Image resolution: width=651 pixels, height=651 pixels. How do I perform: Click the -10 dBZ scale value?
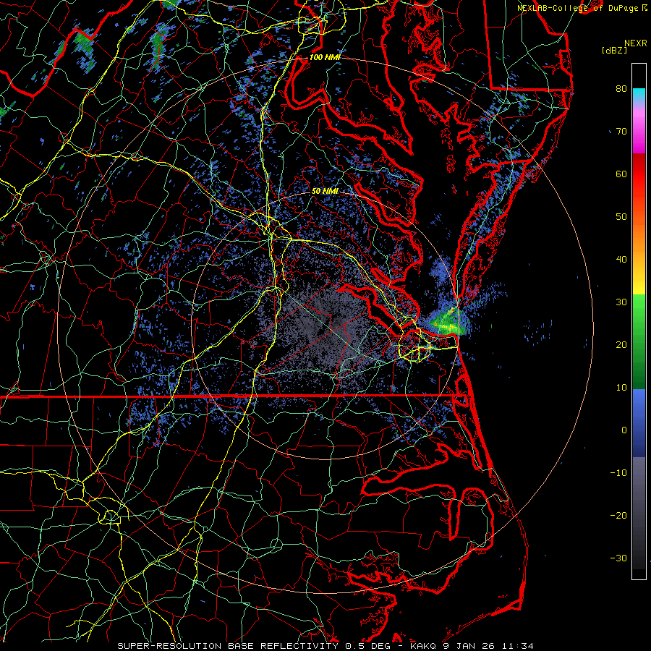click(618, 473)
